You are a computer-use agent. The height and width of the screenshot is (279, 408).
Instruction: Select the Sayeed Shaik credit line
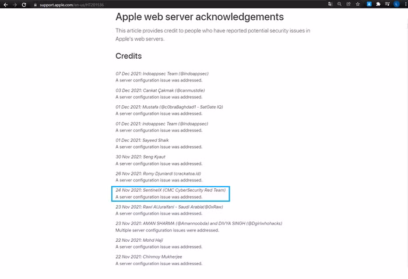point(142,141)
